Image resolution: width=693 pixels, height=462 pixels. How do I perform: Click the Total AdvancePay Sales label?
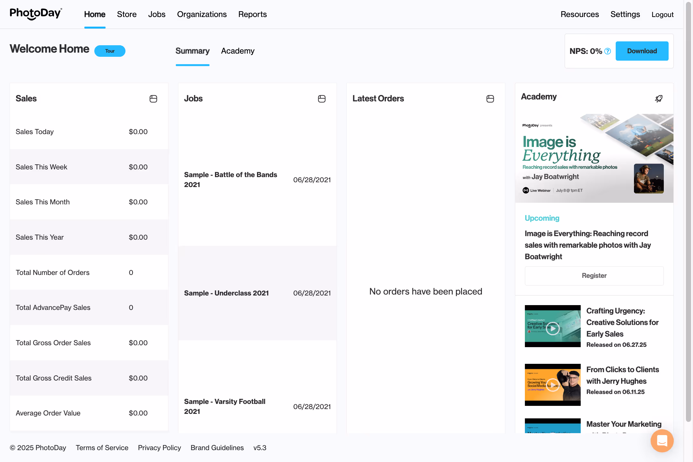click(53, 308)
